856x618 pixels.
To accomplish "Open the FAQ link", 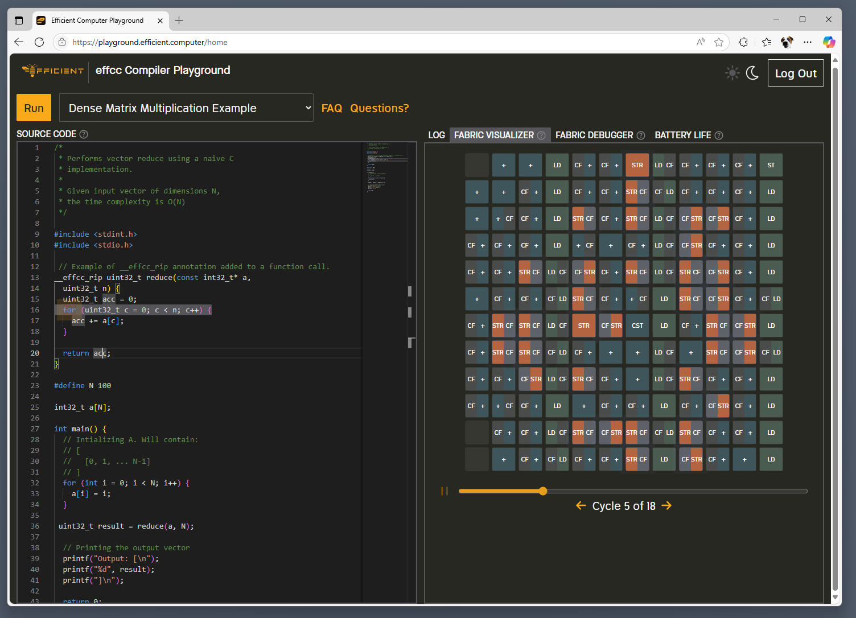I will (331, 108).
